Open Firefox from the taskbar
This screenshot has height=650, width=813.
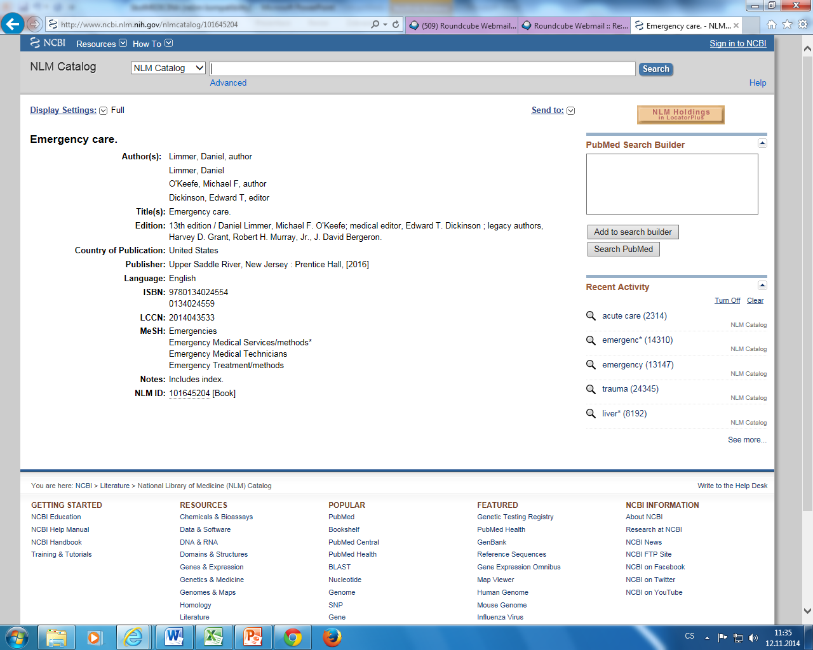tap(332, 637)
